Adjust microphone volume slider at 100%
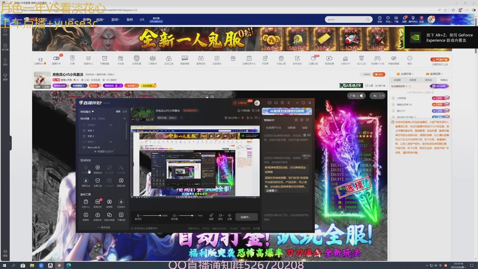Image resolution: width=478 pixels, height=269 pixels. click(x=152, y=216)
